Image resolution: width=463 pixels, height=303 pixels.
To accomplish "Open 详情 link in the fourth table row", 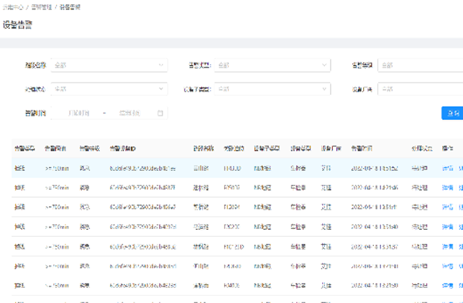I will [446, 227].
